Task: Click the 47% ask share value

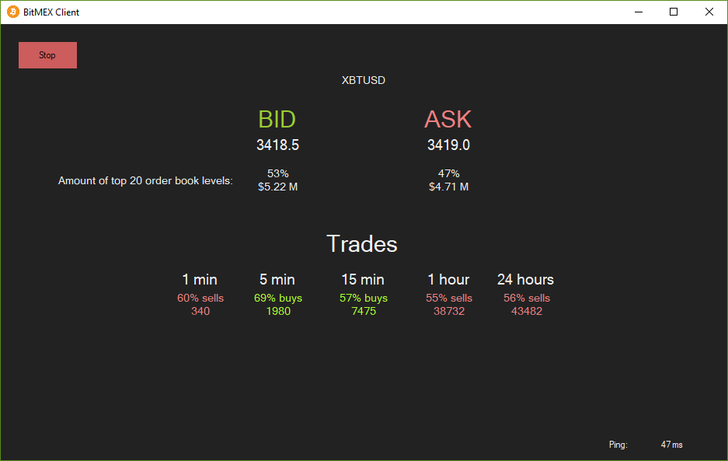Action: point(449,173)
